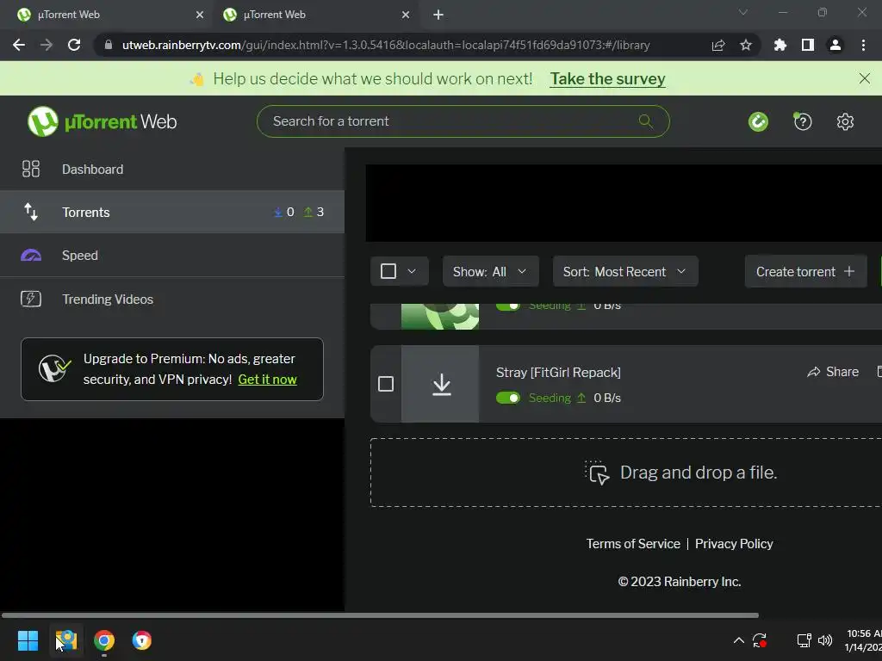
Task: Toggle seeding switch for Stray torrent
Action: point(508,398)
